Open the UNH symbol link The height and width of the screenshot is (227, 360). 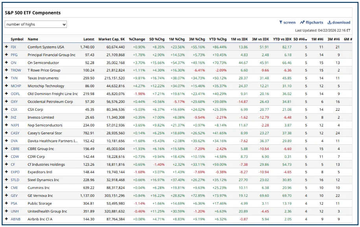pyautogui.click(x=15, y=211)
